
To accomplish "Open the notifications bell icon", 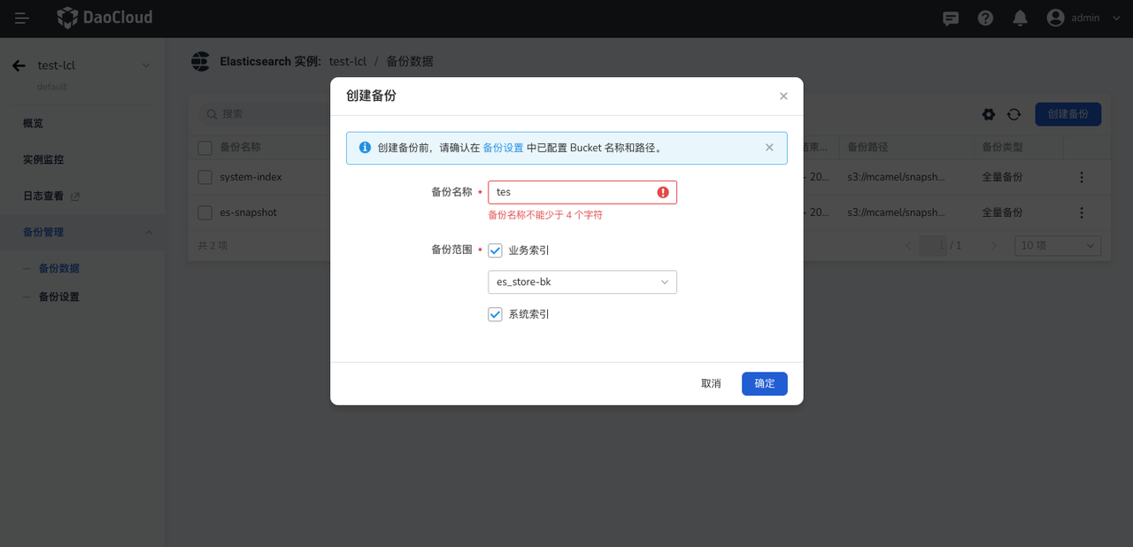I will coord(1020,17).
